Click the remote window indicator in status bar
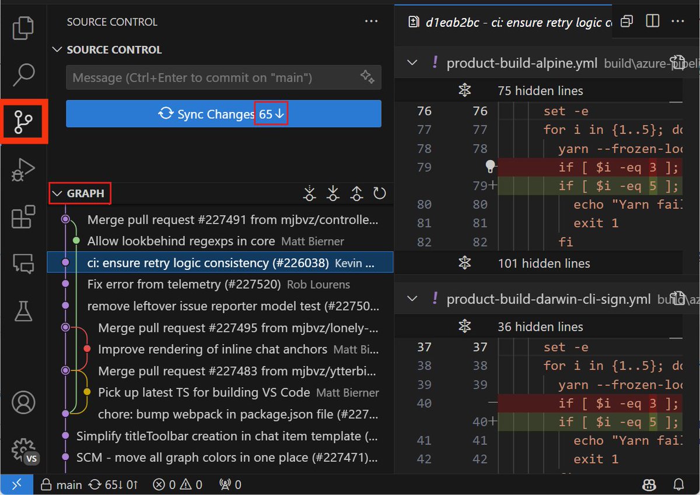The width and height of the screenshot is (700, 495). (16, 485)
